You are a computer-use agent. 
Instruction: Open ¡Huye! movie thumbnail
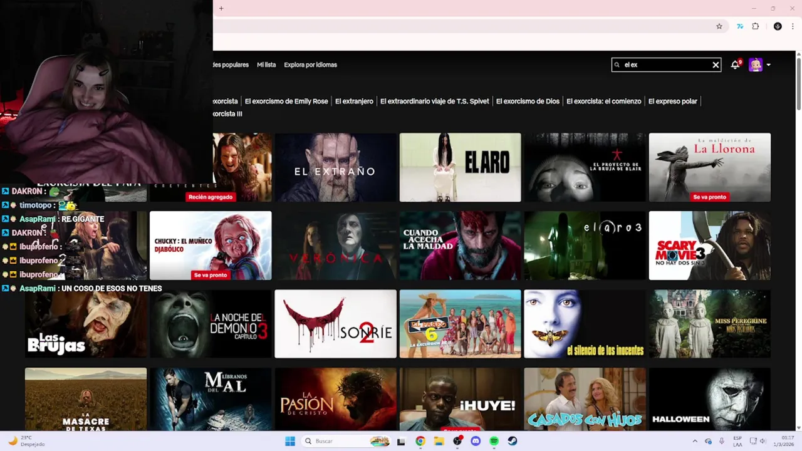pos(460,399)
